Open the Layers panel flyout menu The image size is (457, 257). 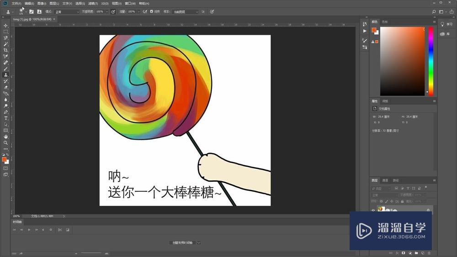coord(434,180)
